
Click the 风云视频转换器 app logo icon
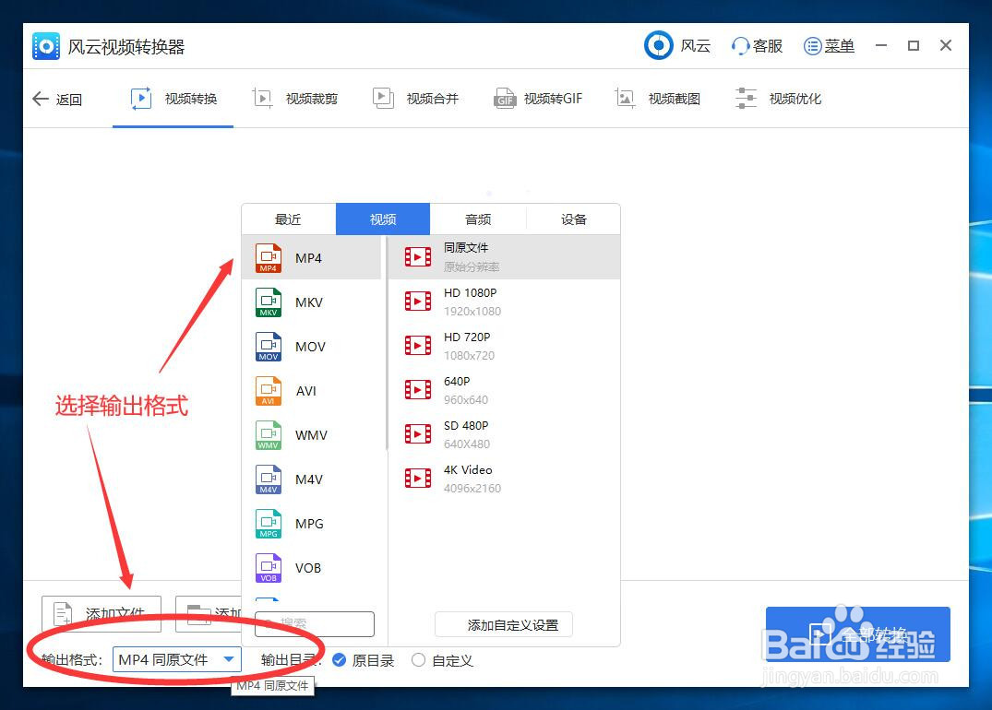pos(46,46)
